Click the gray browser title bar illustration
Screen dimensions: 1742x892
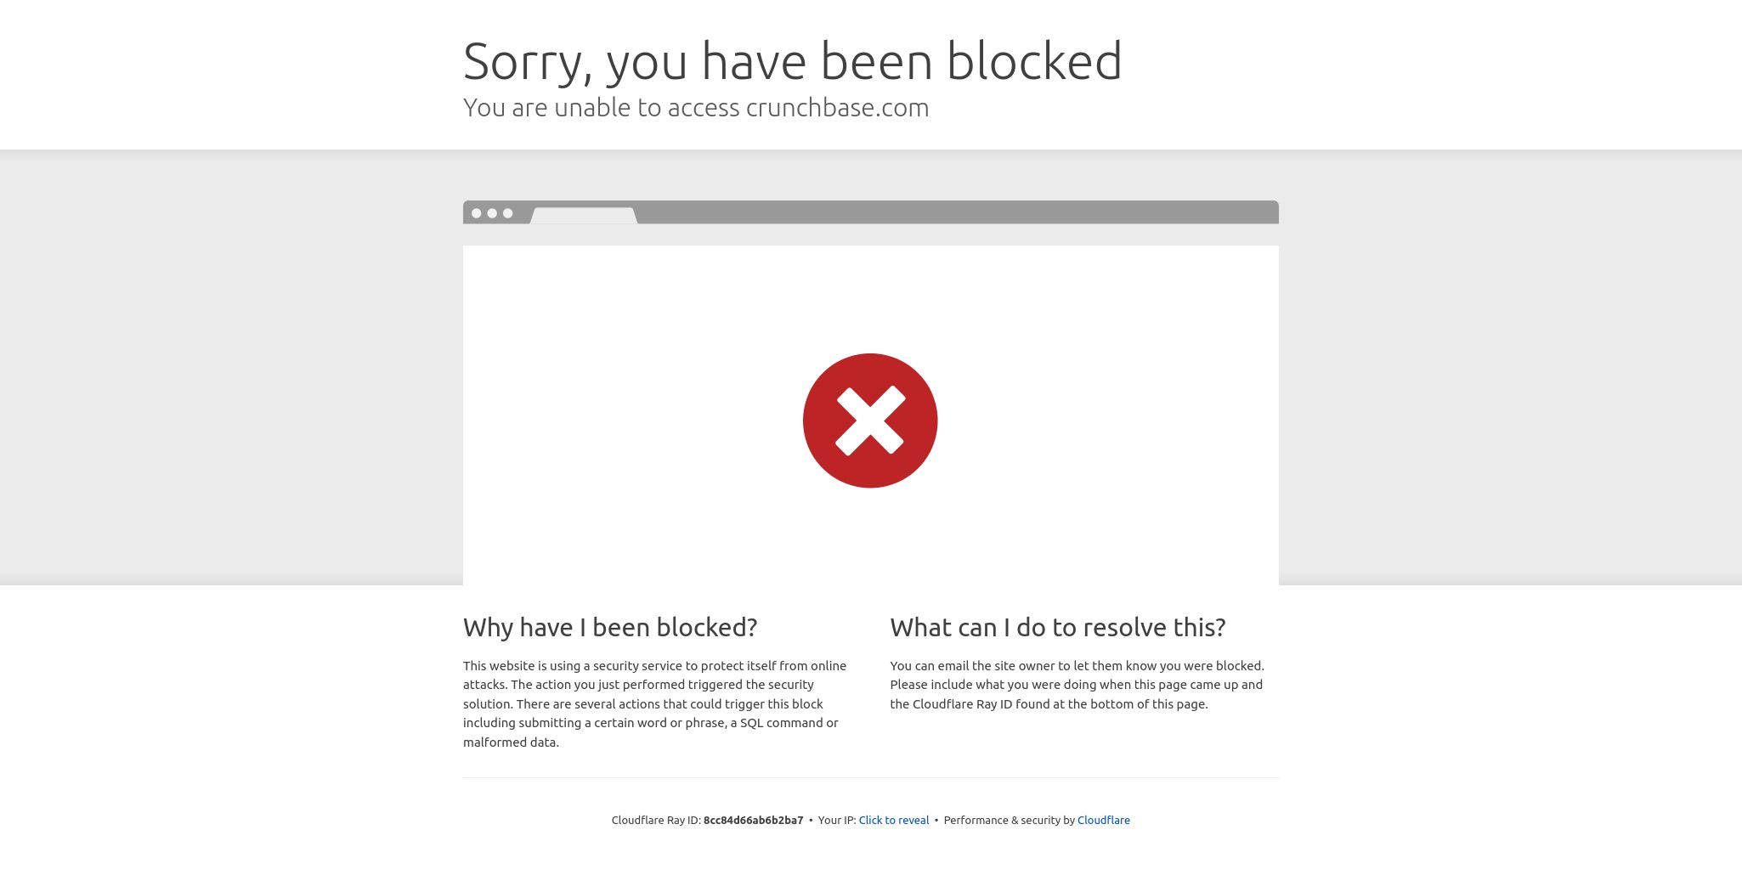[871, 212]
